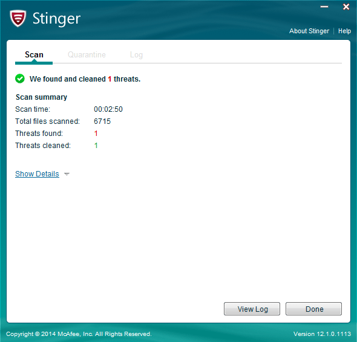This screenshot has height=342, width=357.
Task: Click the View Log button
Action: tap(252, 309)
